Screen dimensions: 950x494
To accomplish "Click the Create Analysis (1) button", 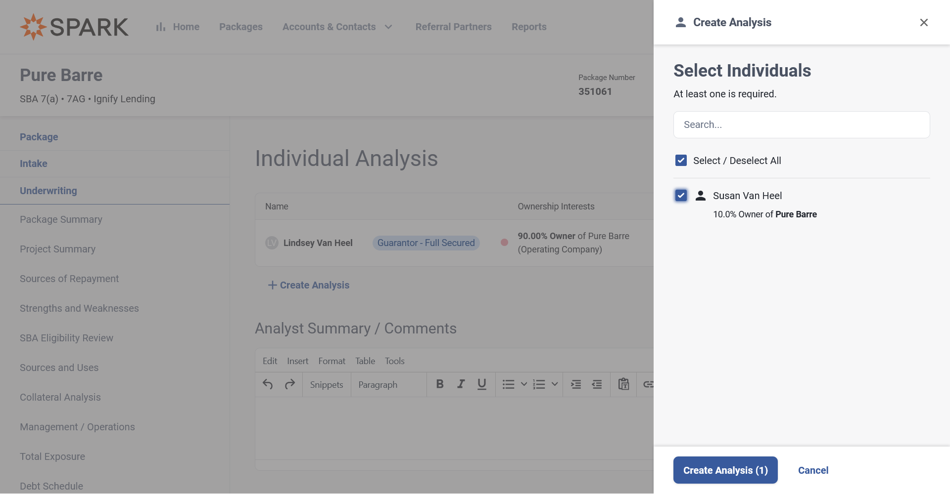I will [725, 470].
